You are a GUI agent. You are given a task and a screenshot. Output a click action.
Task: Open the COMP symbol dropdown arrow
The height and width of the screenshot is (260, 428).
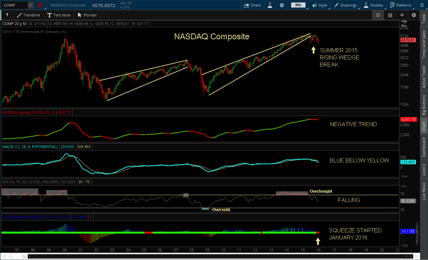[31, 5]
